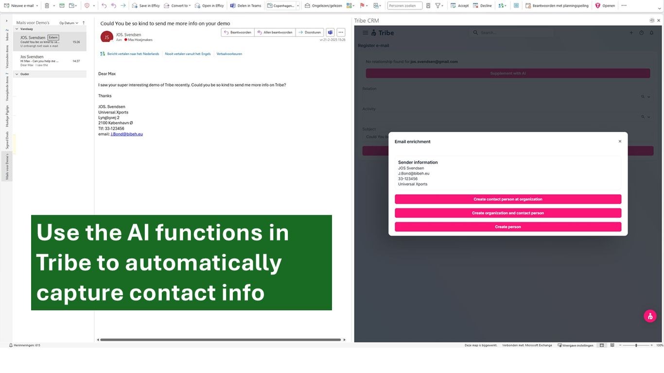Click Create organization and contact person
664x373 pixels.
pyautogui.click(x=508, y=213)
